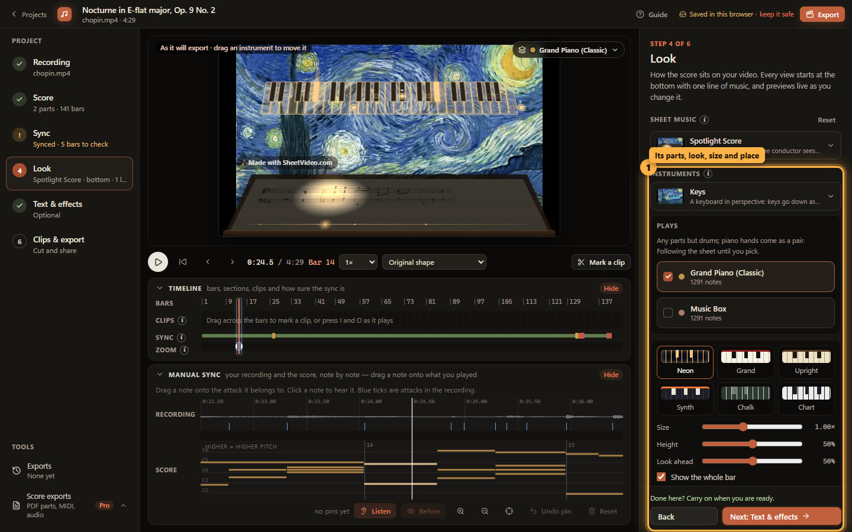Open the playback speed 1x dropdown

[359, 262]
